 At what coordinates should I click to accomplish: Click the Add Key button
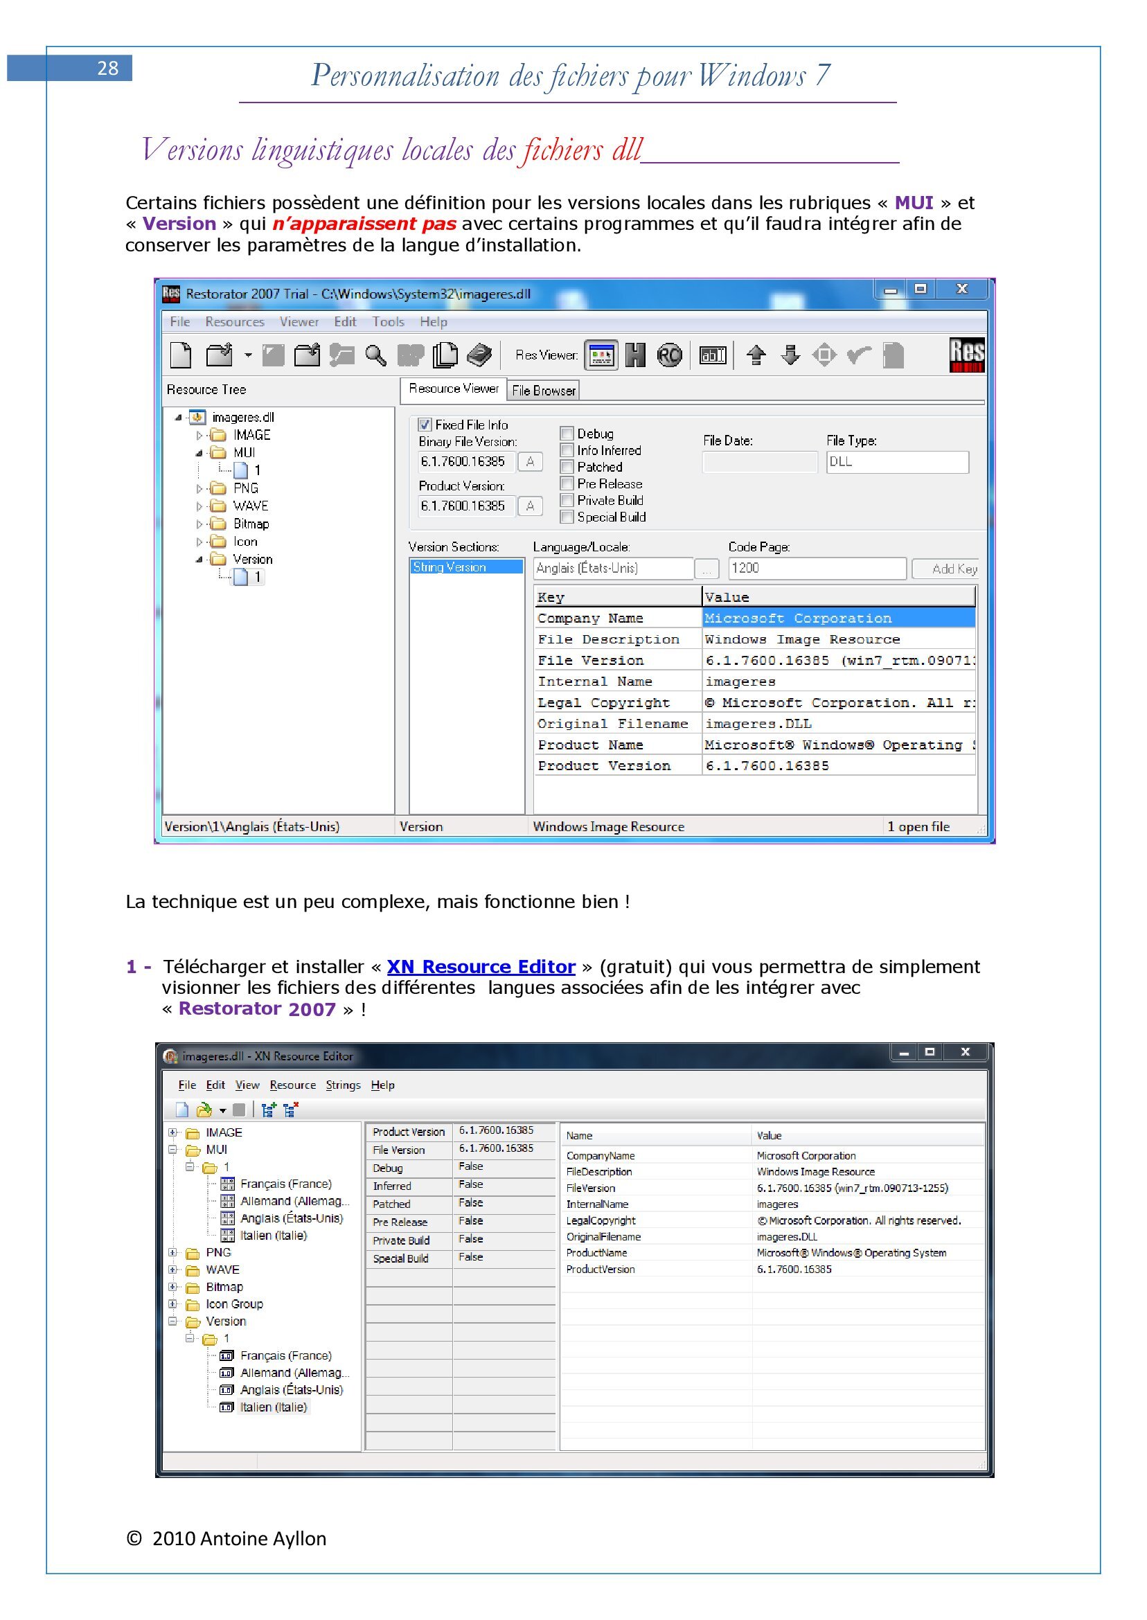coord(945,569)
